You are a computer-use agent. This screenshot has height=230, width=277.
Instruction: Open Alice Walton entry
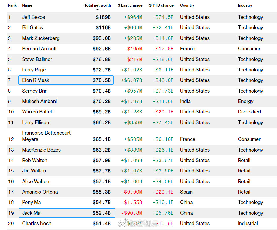coord(36,181)
